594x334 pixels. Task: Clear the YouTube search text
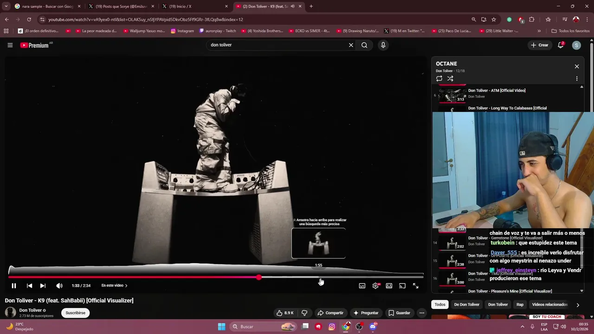coord(351,45)
